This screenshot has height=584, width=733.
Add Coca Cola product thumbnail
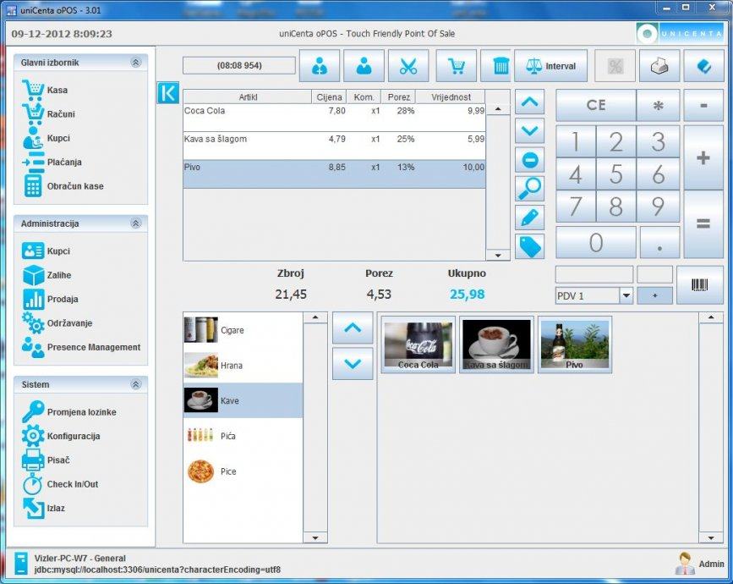coord(419,345)
